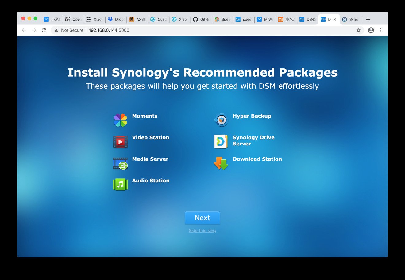Screen dimensions: 405x280
Task: Open a new tab with plus button
Action: [x=368, y=19]
